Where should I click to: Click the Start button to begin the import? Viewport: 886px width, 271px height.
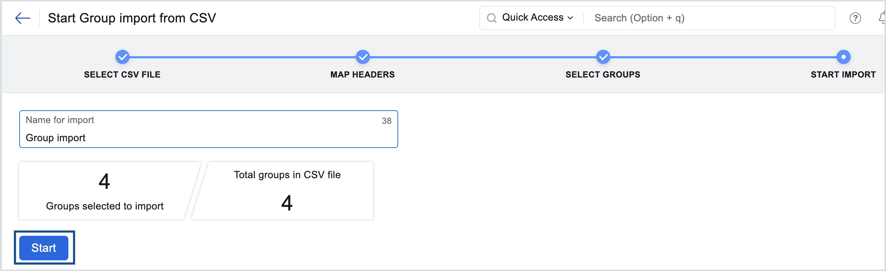pos(43,248)
